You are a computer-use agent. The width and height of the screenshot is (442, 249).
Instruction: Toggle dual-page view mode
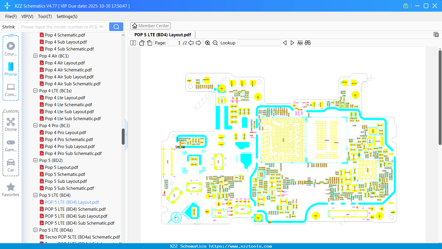pos(133,43)
